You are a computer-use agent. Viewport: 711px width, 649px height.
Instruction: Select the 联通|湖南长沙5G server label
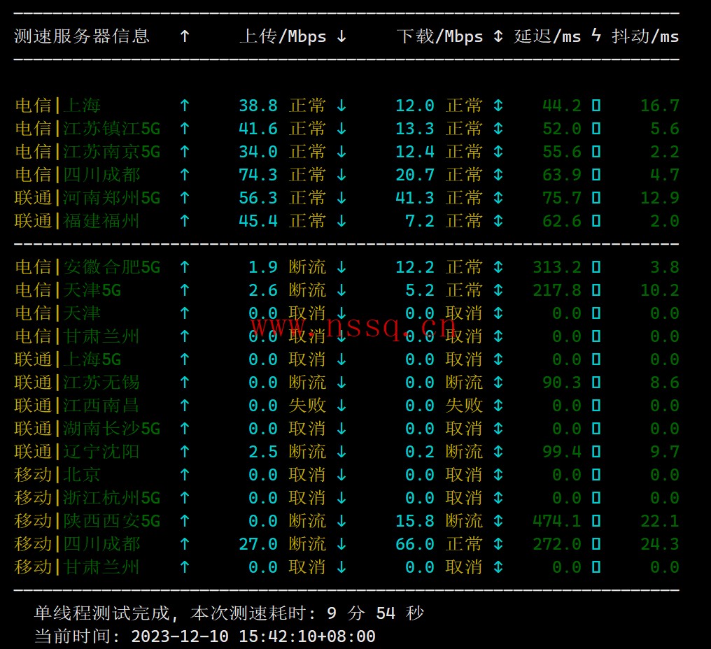[x=87, y=429]
